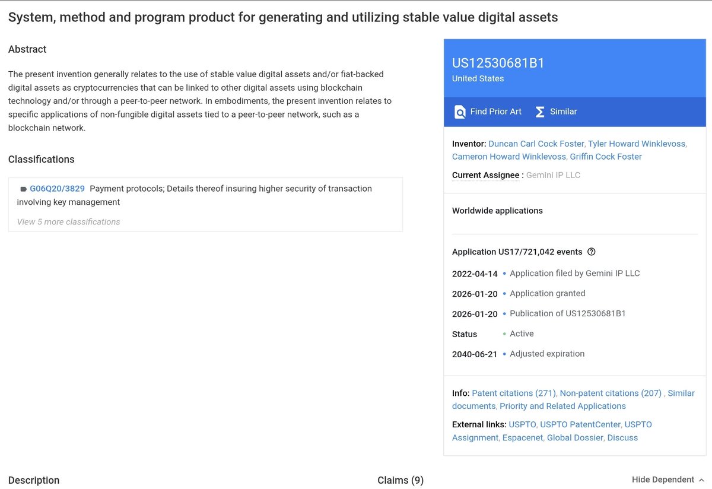
Task: Open Espacenet external link
Action: coord(523,437)
